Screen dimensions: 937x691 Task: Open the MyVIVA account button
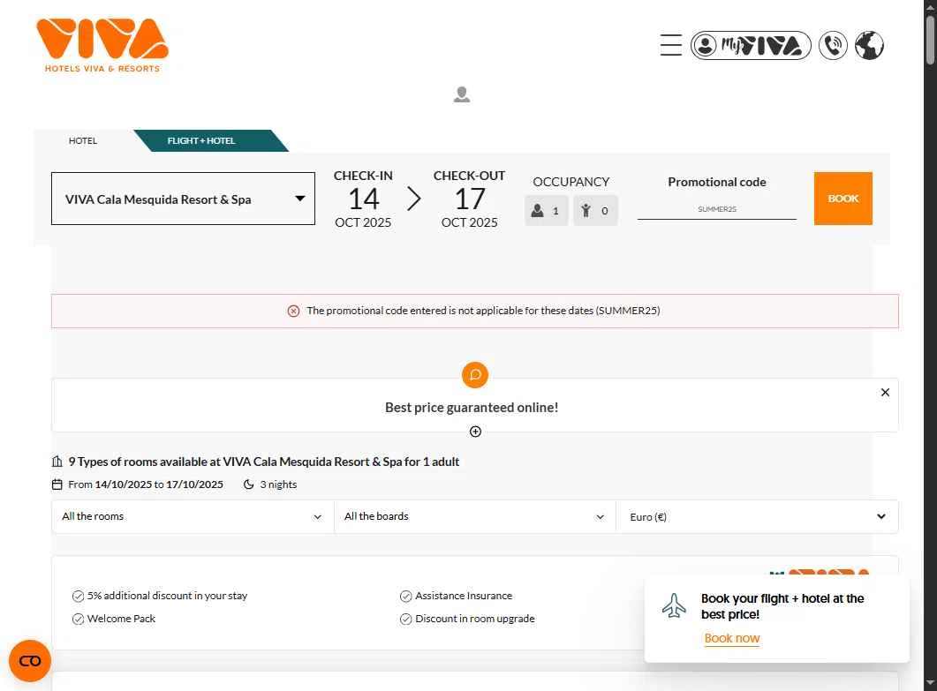click(751, 45)
